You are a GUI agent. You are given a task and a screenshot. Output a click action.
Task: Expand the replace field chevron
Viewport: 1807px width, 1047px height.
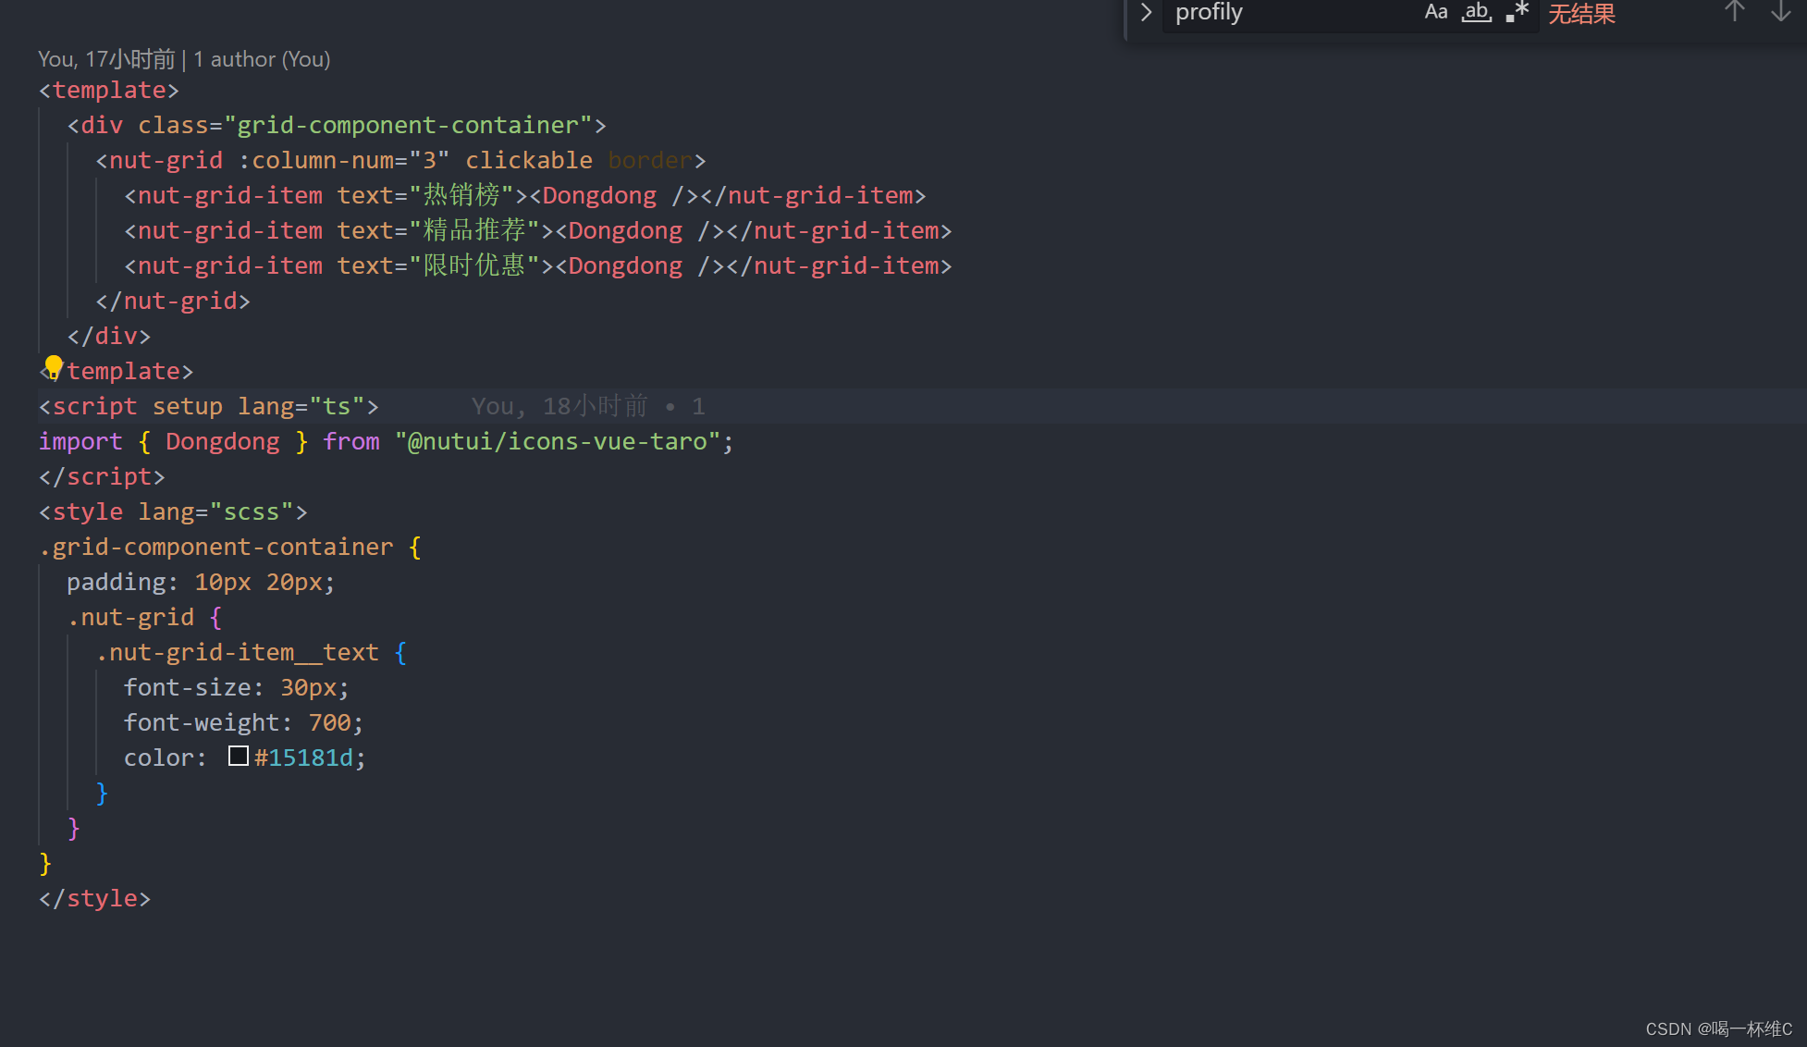point(1146,13)
